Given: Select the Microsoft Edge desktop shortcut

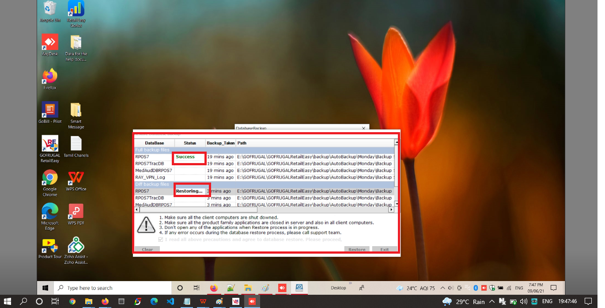Looking at the screenshot, I should click(50, 217).
